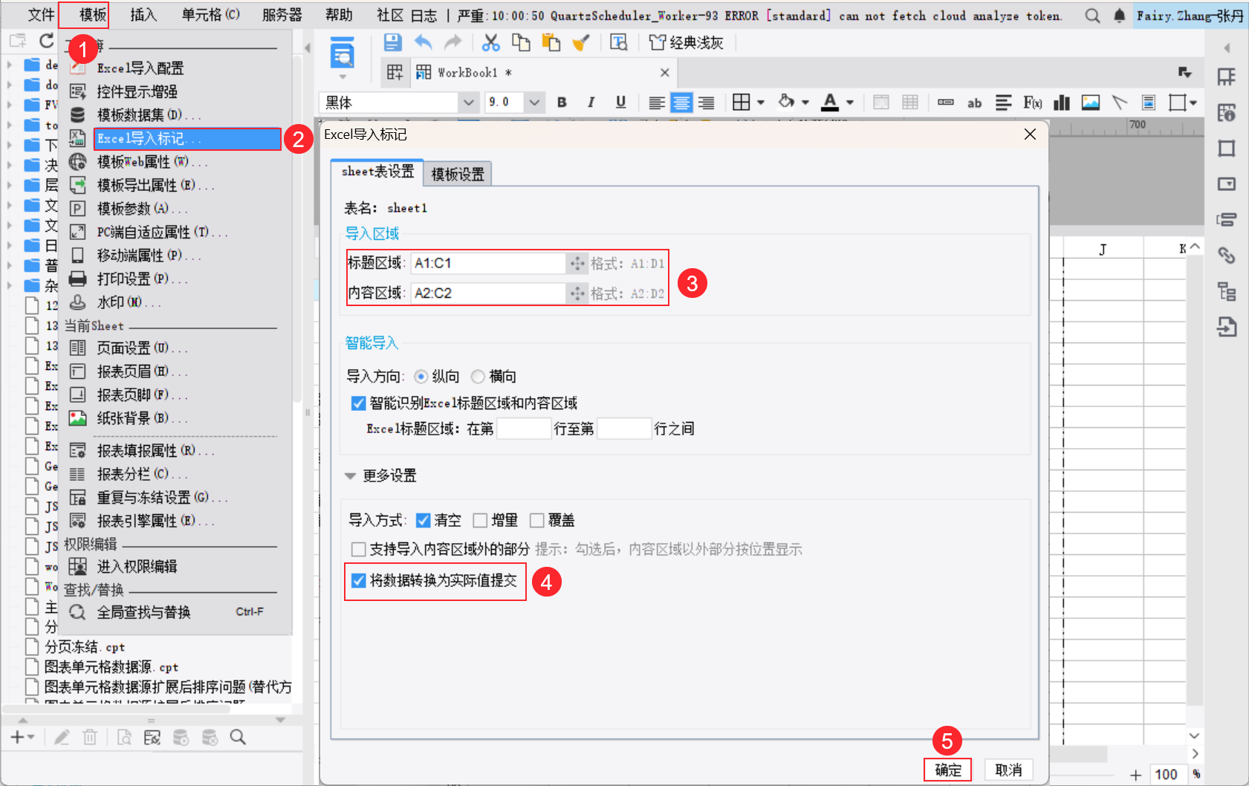The height and width of the screenshot is (786, 1249).
Task: Close the WorkBook1 tab
Action: click(x=665, y=72)
